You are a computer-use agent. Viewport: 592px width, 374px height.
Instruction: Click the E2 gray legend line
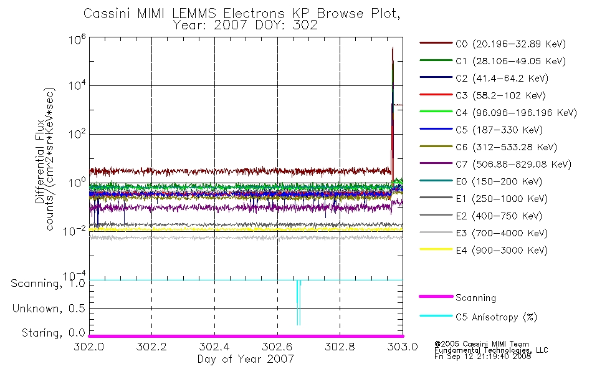tap(436, 215)
